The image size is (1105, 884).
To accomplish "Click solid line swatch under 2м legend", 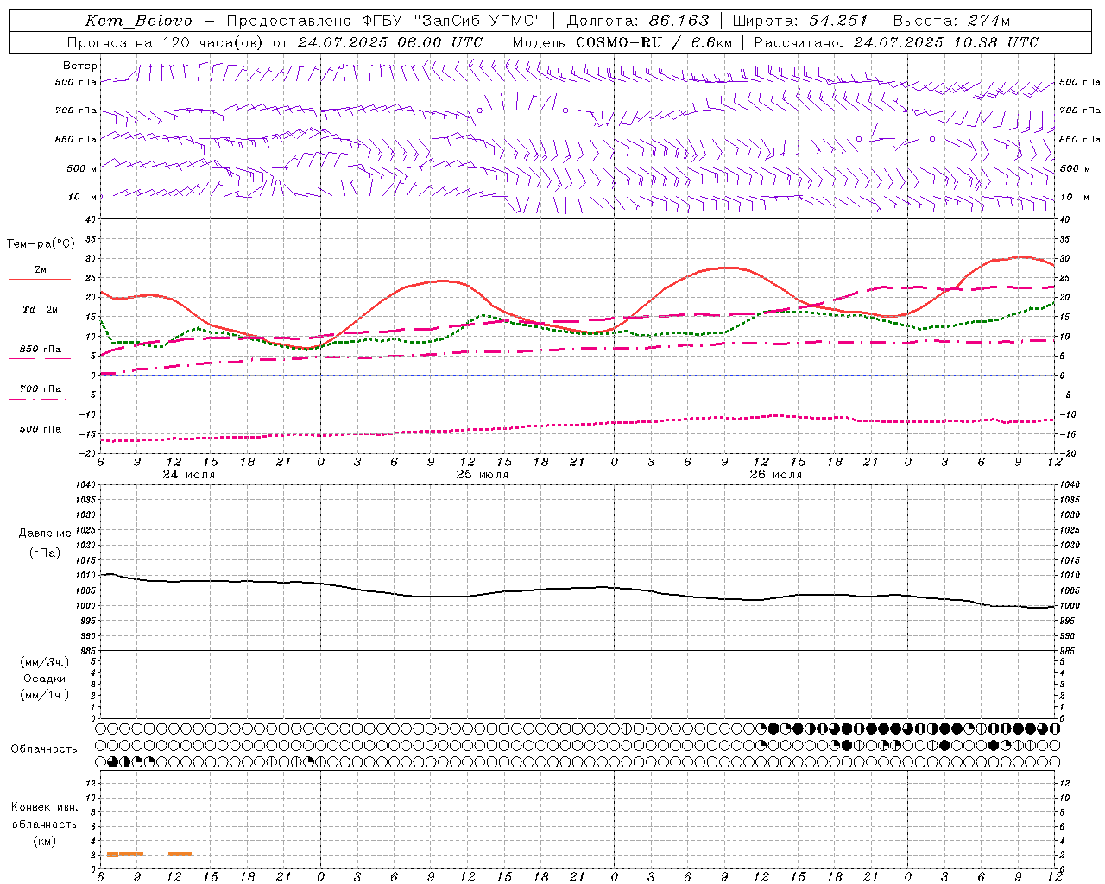I will (40, 279).
